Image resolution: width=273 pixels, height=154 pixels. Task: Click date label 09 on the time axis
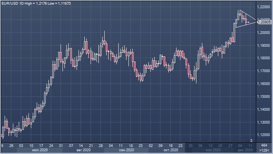click(x=161, y=146)
